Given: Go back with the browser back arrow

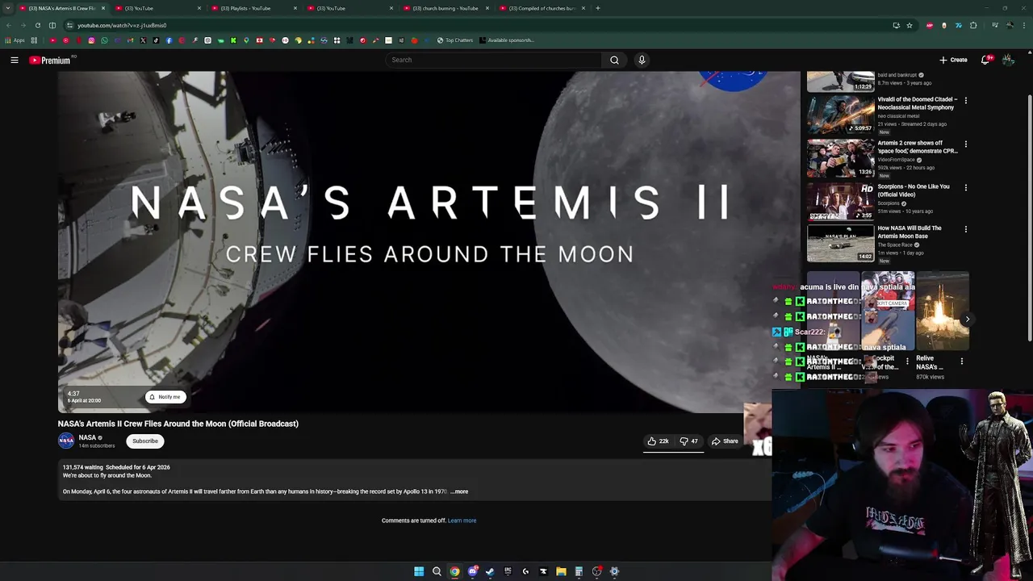Looking at the screenshot, I should [x=8, y=25].
